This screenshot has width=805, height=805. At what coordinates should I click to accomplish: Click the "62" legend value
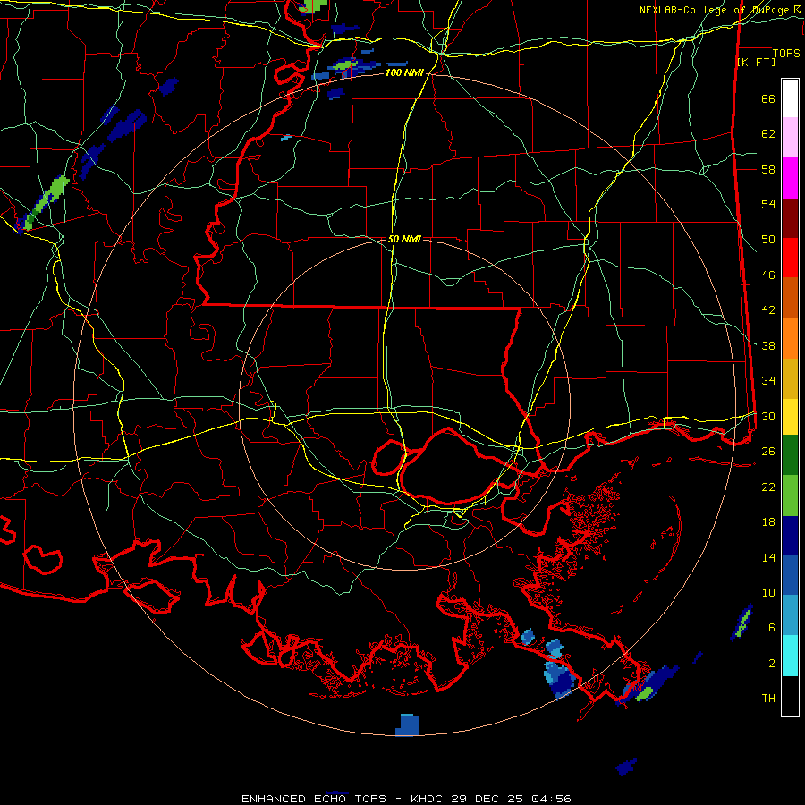(768, 134)
